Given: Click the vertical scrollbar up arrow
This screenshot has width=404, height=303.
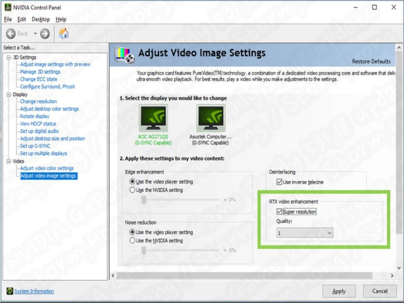Looking at the screenshot, I should click(x=399, y=47).
